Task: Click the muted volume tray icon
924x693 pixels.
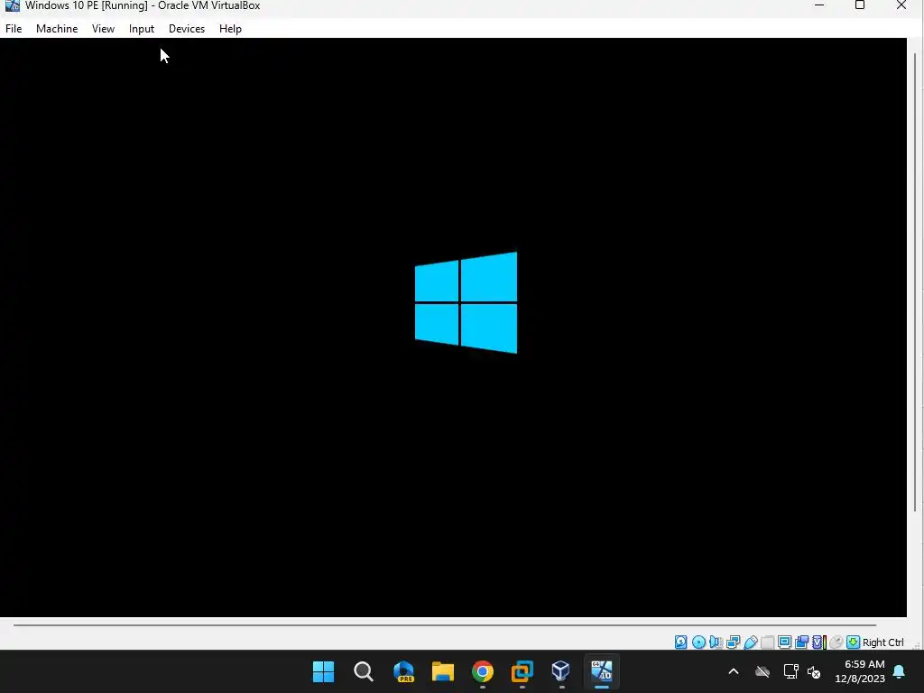Action: click(x=814, y=671)
